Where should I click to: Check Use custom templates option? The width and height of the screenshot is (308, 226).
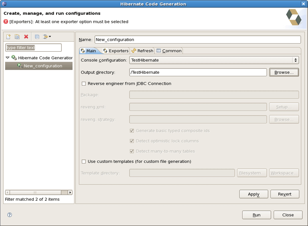coord(84,161)
